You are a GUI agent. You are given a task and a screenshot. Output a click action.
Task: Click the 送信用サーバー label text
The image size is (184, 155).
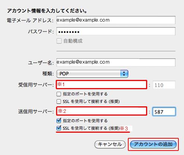click(x=36, y=112)
